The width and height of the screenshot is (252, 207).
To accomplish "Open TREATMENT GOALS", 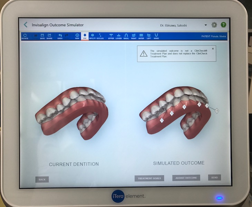I will (149, 178).
